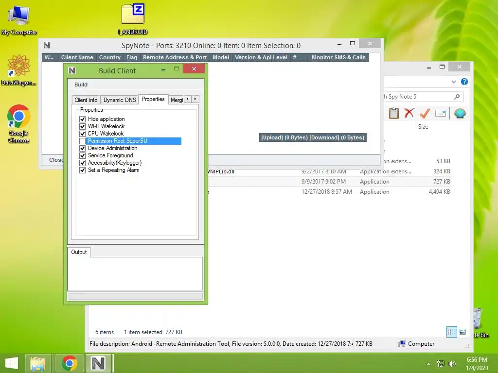498x373 pixels.
Task: Uncheck the Hide application checkbox
Action: 83,119
